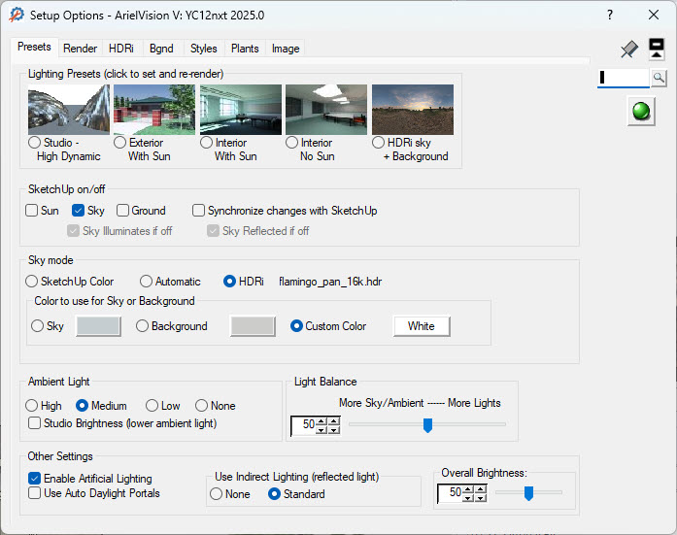This screenshot has width=677, height=535.
Task: Choose the Studio High Dynamic preset thumbnail
Action: pos(69,110)
